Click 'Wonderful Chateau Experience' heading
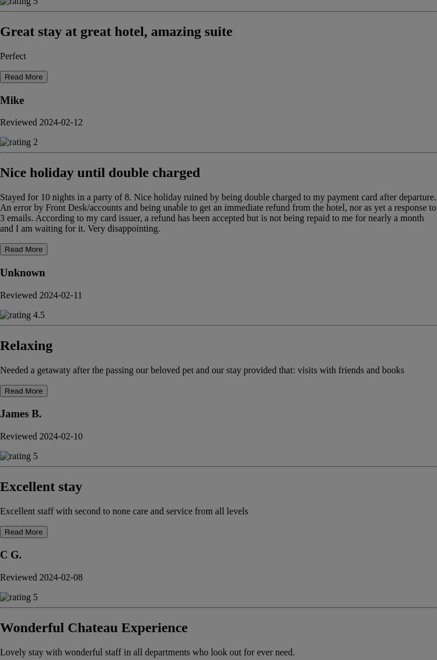 point(94,627)
